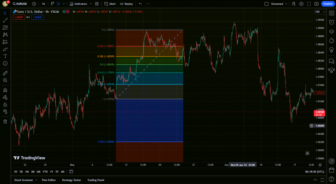Take a chart snapshot with camera icon
Viewport: 336px width, 184px height.
(316, 4)
